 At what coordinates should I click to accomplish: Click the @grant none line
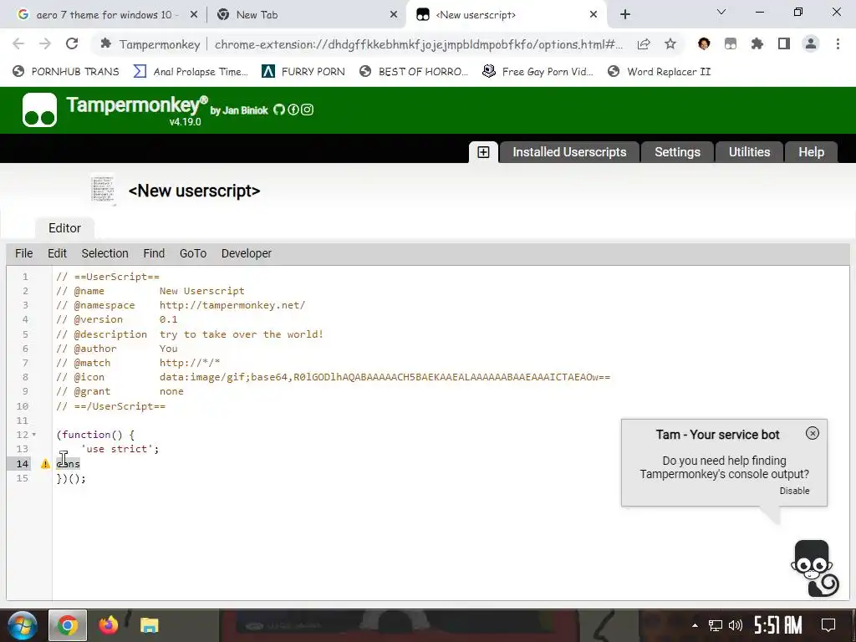coord(120,391)
